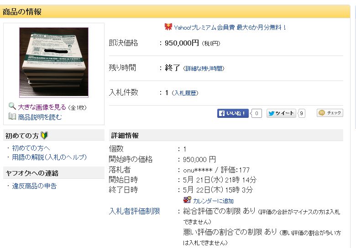Open 入札履歴 bid history link
The image size is (356, 248).
click(x=185, y=93)
